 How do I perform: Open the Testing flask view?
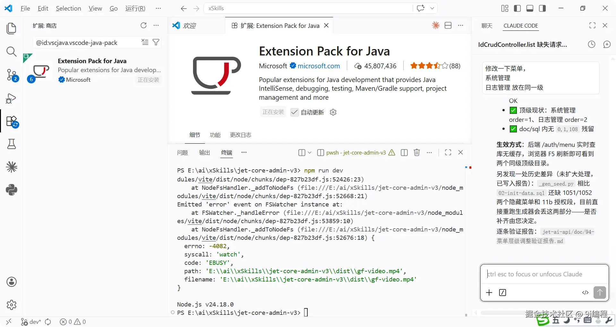(x=12, y=144)
